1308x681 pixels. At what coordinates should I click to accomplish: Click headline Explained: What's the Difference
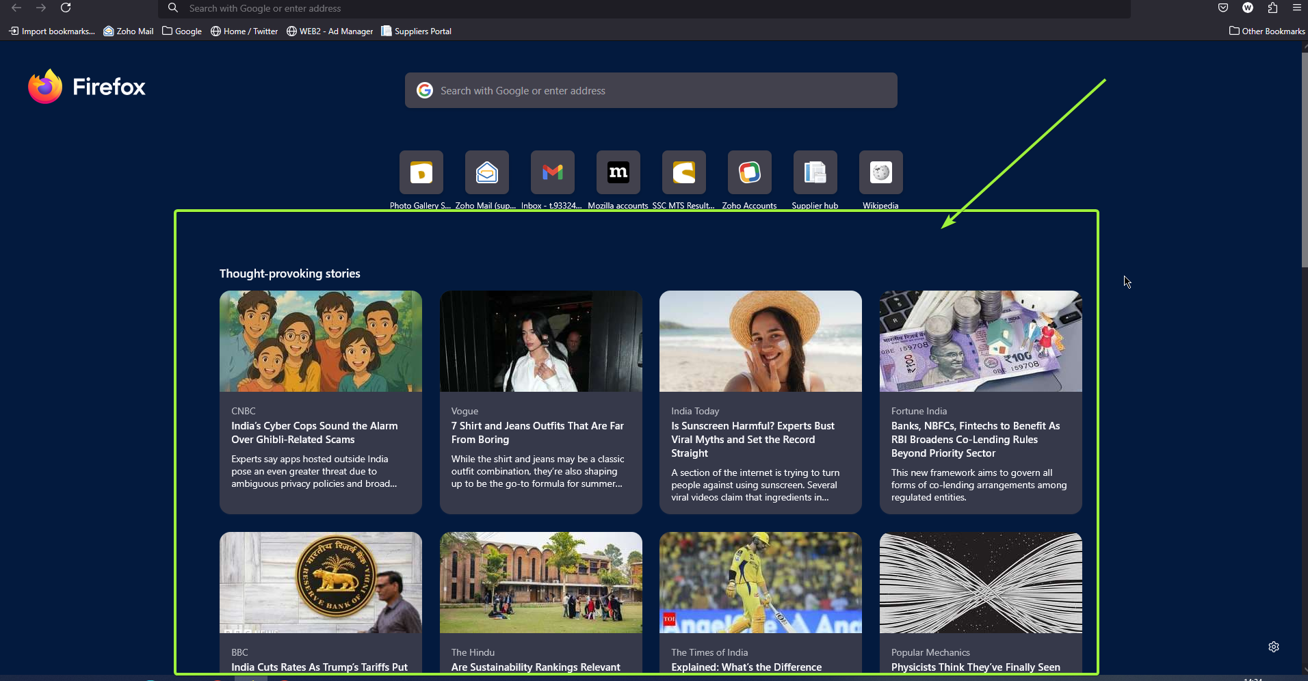746,667
